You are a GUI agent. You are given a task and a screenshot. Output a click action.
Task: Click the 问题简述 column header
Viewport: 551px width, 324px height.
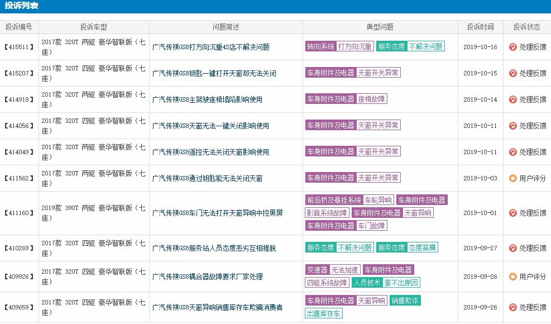(226, 27)
